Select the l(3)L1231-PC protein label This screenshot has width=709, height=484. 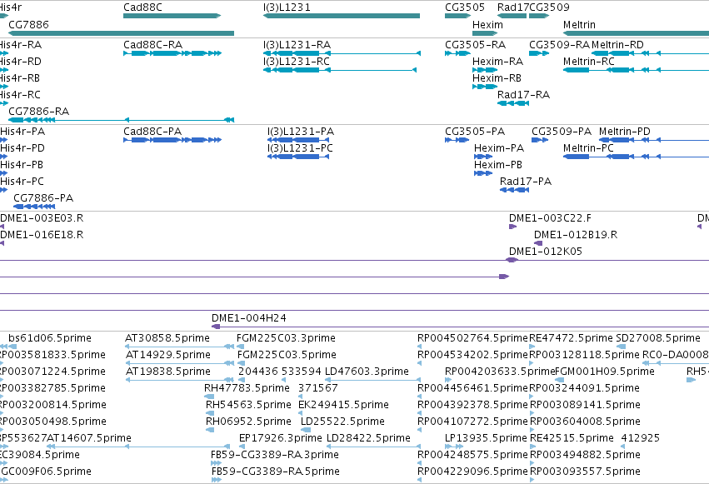[300, 148]
